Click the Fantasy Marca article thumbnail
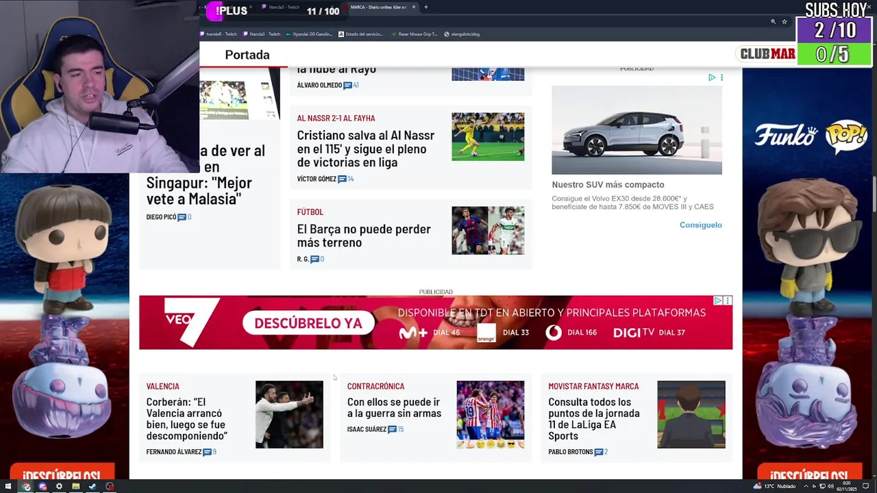 pyautogui.click(x=691, y=415)
